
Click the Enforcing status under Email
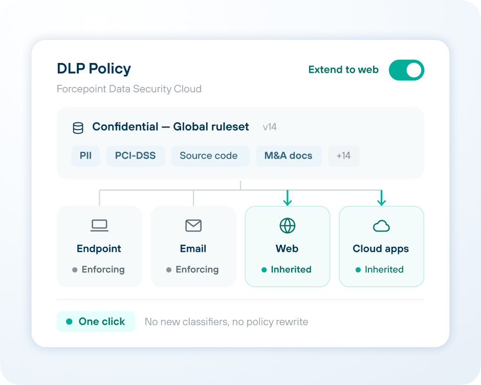[x=192, y=270]
